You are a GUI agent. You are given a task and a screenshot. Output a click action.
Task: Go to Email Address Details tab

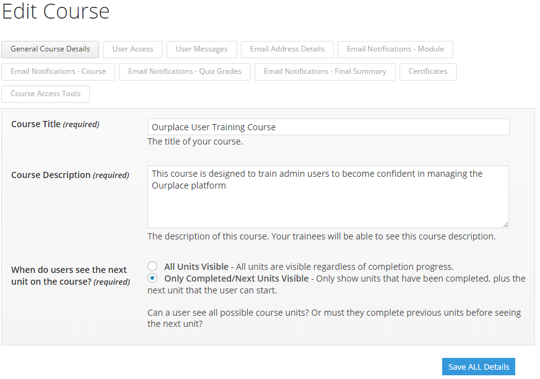click(287, 50)
